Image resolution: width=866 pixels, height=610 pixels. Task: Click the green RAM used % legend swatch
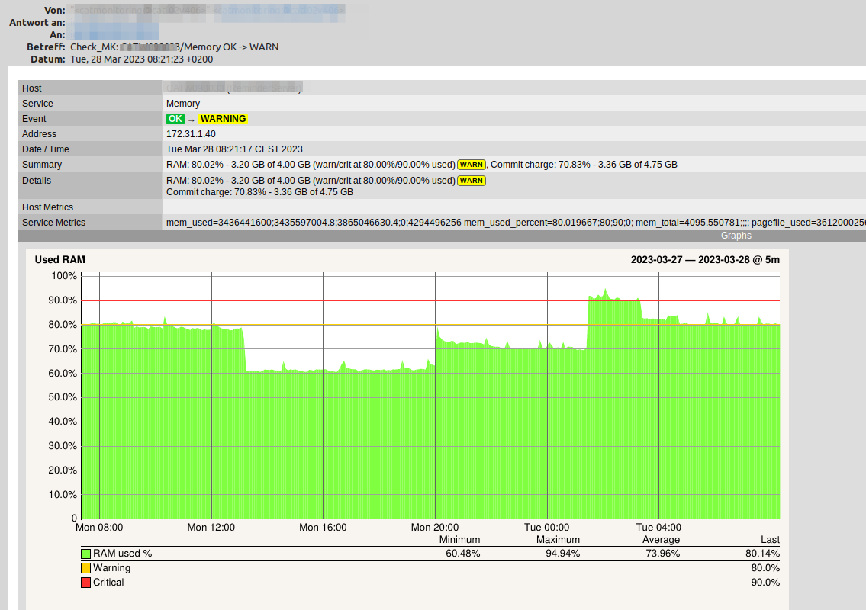86,554
